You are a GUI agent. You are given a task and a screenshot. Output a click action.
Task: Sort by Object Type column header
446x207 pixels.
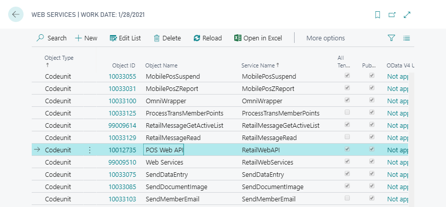pos(59,58)
